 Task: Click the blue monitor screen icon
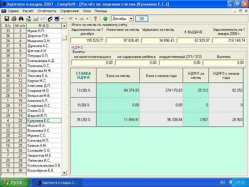pos(57,19)
